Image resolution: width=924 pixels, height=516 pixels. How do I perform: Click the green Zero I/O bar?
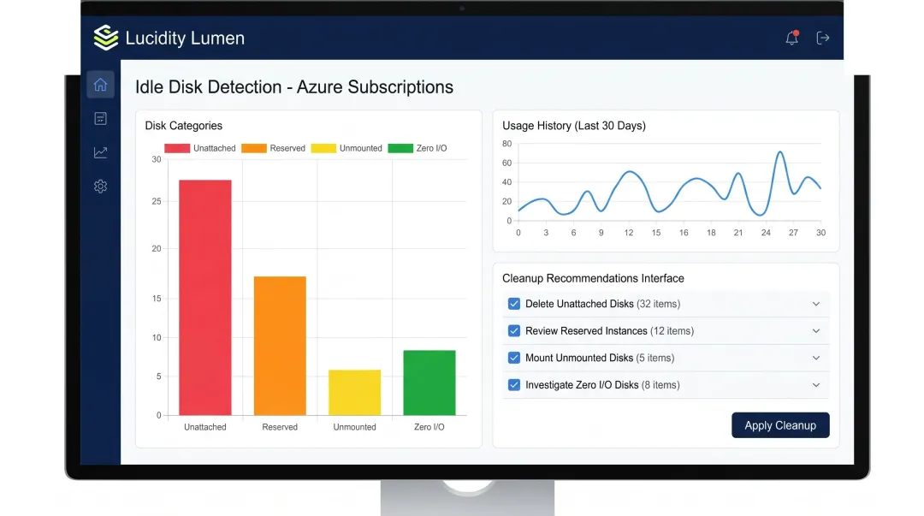[429, 383]
